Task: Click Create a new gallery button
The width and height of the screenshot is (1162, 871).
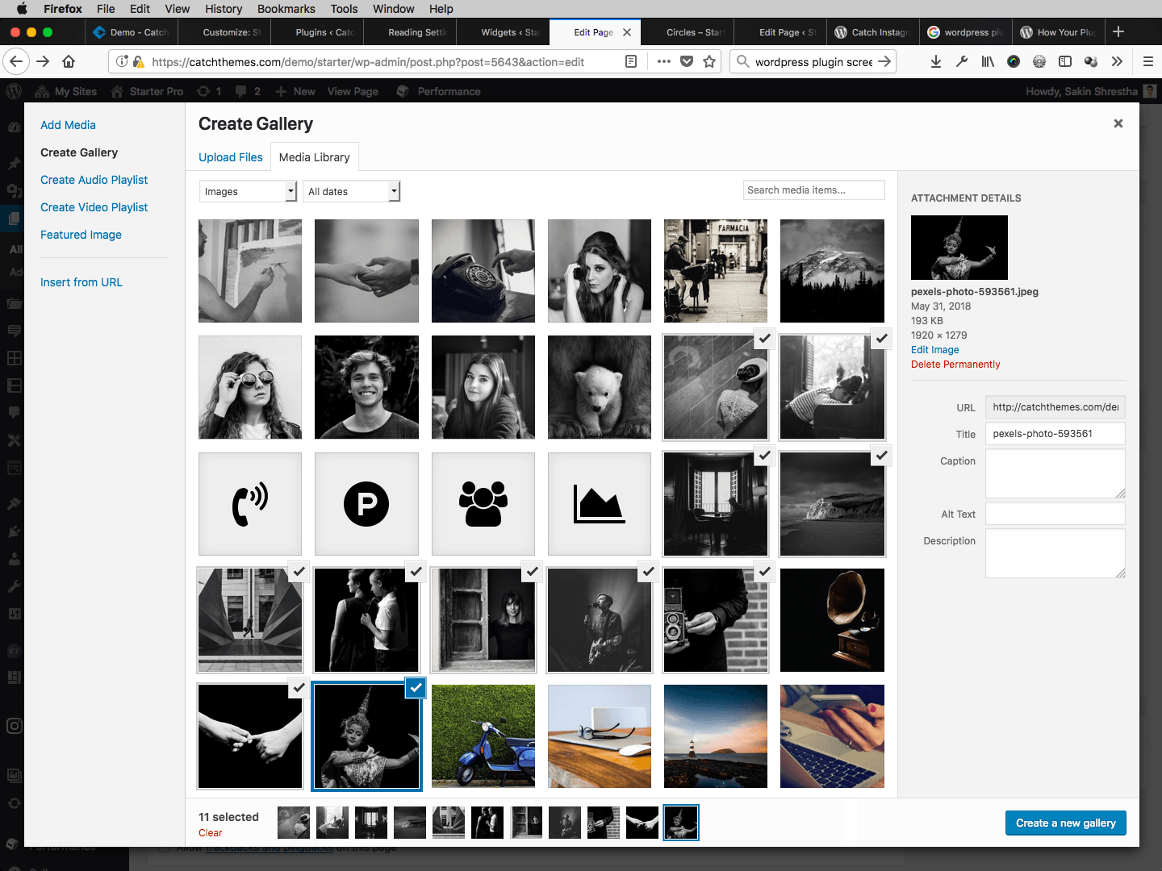Action: 1065,823
